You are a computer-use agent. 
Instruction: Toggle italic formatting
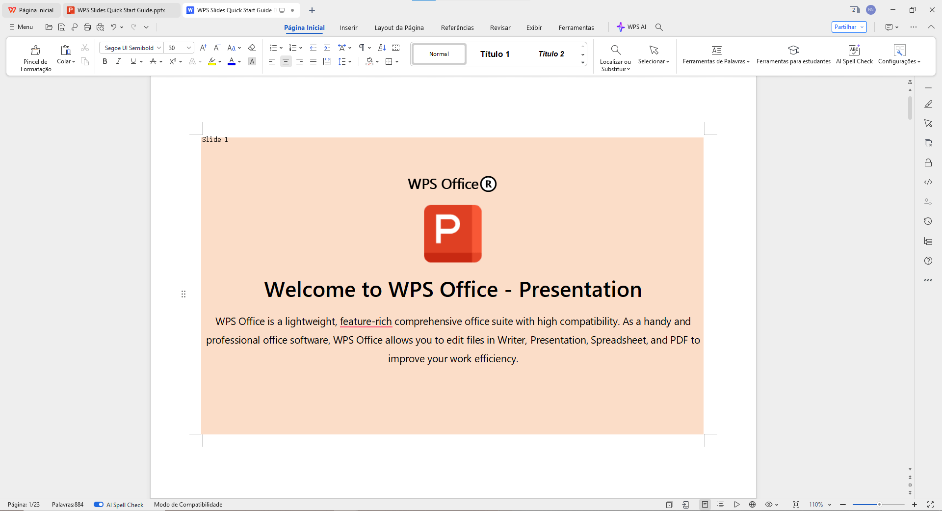point(118,61)
